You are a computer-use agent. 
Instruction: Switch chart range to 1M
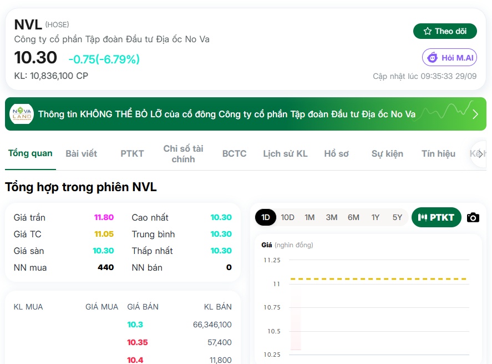310,217
